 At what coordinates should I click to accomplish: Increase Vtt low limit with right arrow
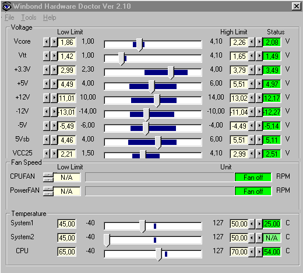click(54, 56)
